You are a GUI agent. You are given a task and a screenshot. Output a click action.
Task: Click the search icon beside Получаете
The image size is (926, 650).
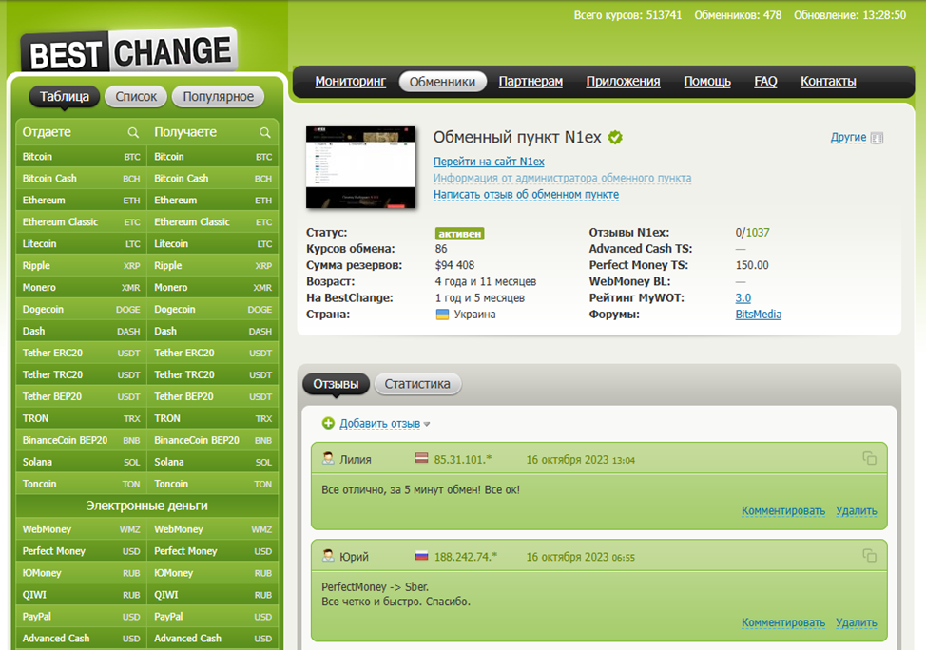tap(265, 133)
